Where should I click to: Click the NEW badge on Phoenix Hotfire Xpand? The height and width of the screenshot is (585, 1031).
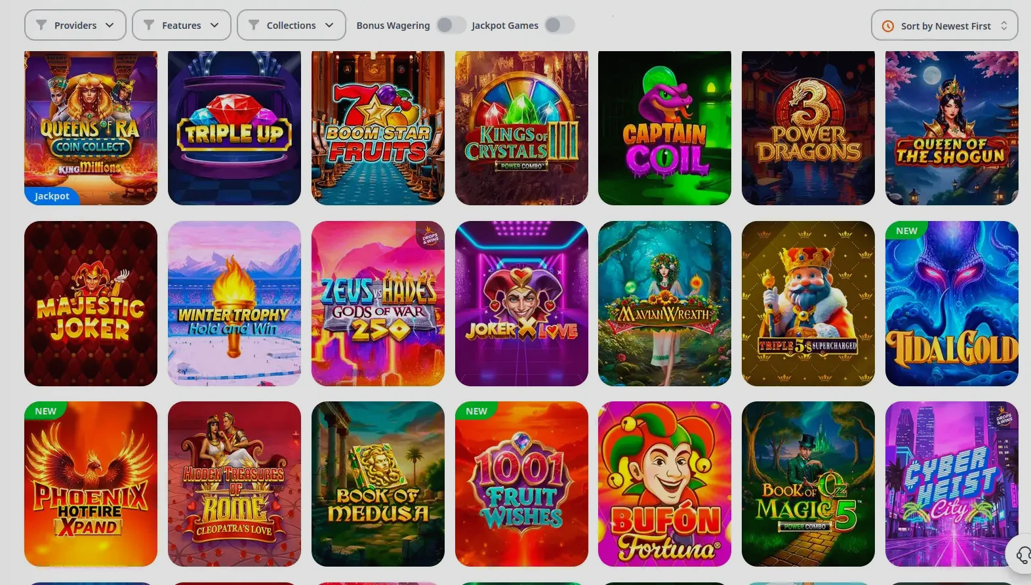click(x=45, y=411)
